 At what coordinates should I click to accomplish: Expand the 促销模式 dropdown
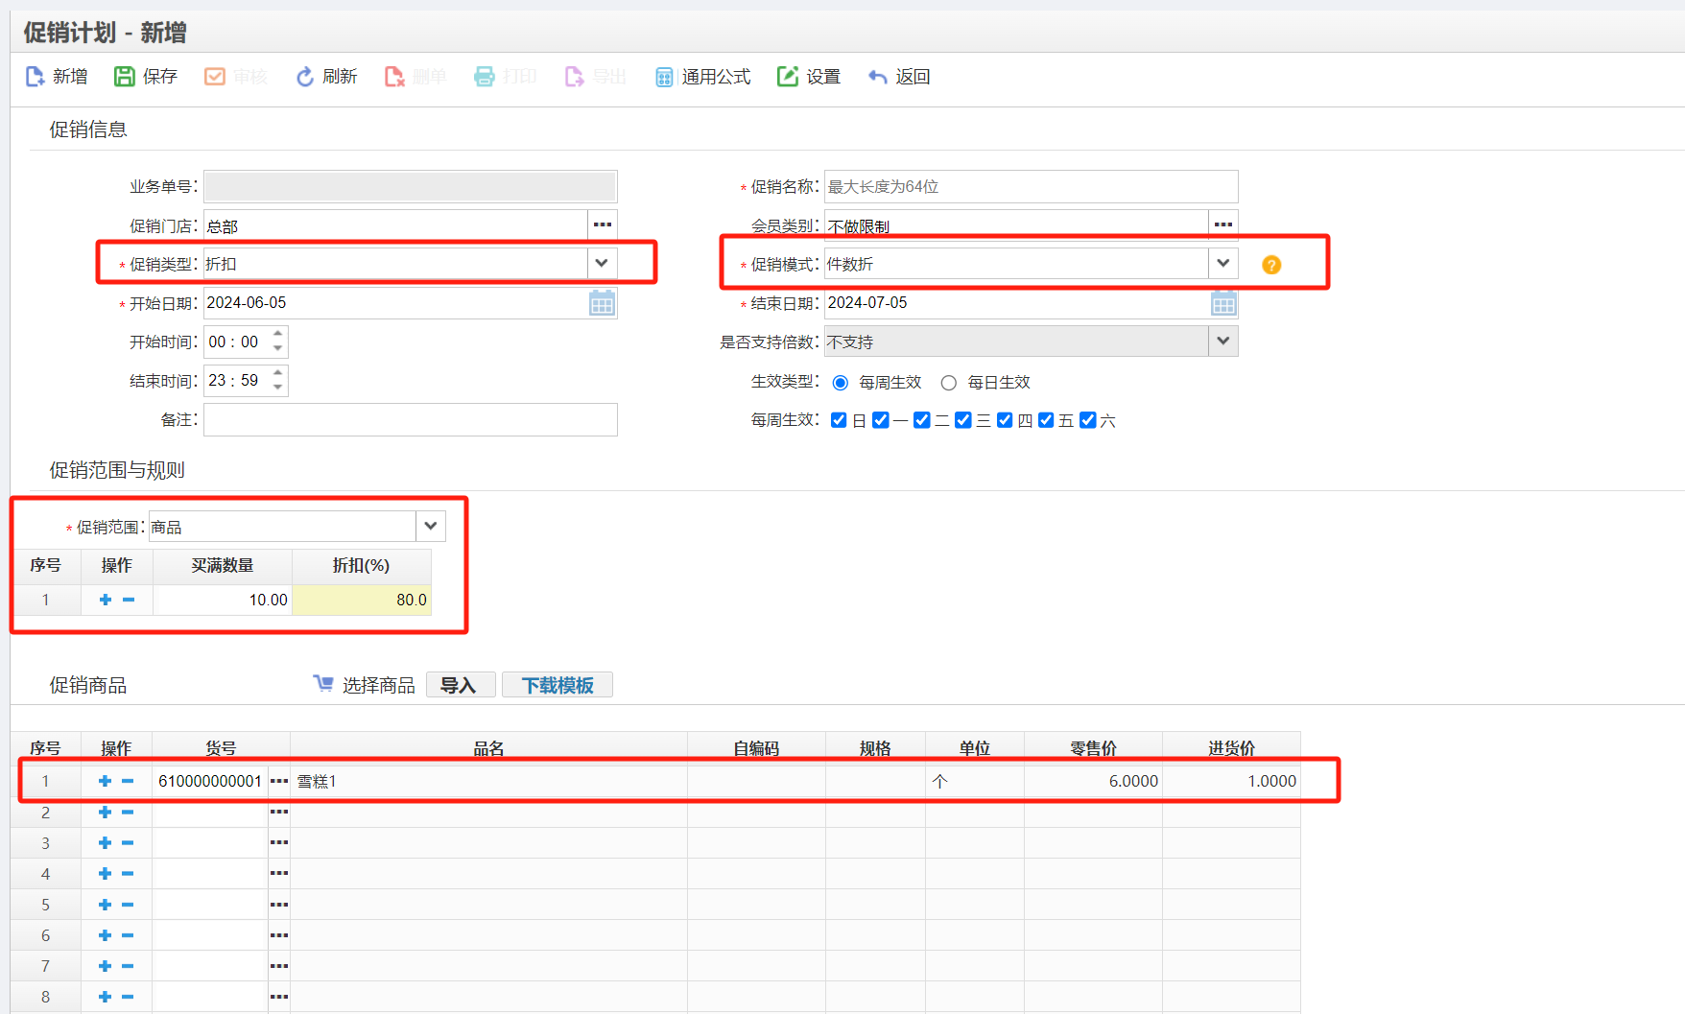(x=1222, y=263)
